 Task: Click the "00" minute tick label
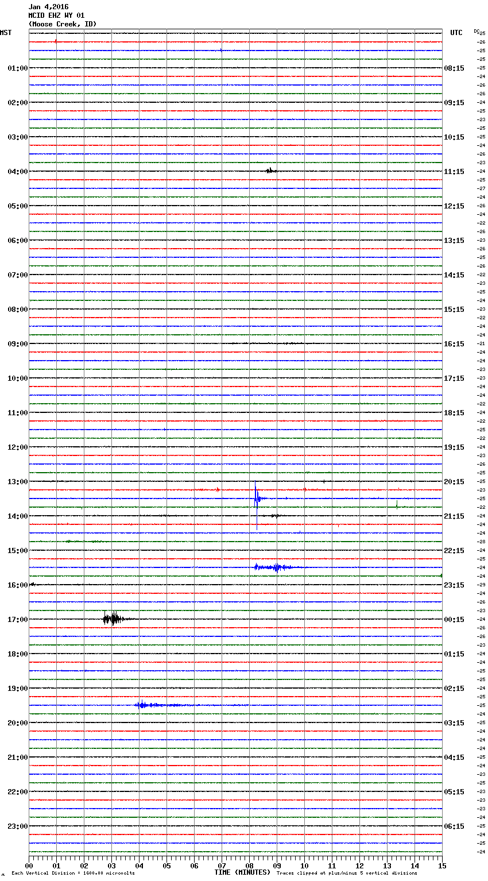tap(29, 865)
